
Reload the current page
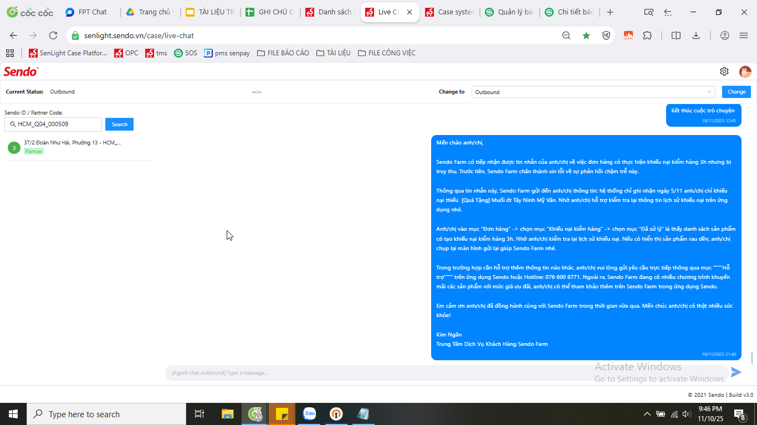coord(53,35)
